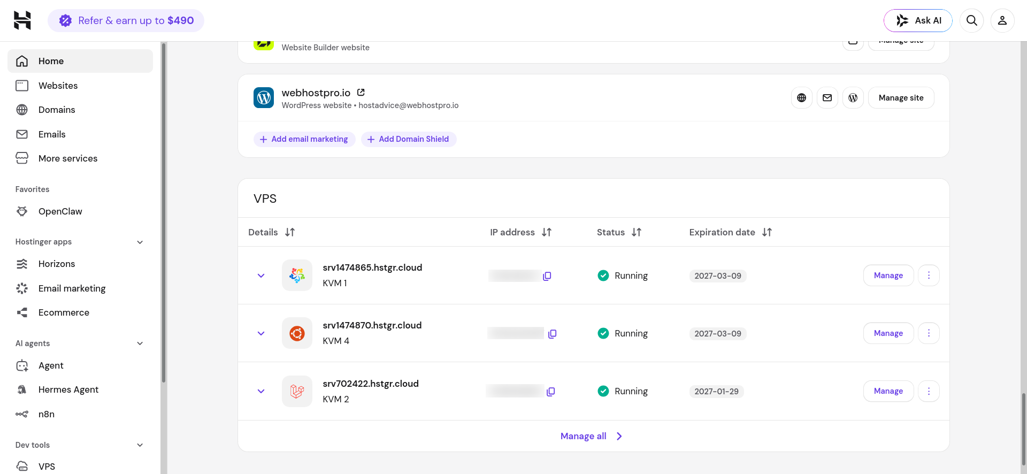Image resolution: width=1027 pixels, height=474 pixels.
Task: Click Add email marketing
Action: (x=304, y=139)
